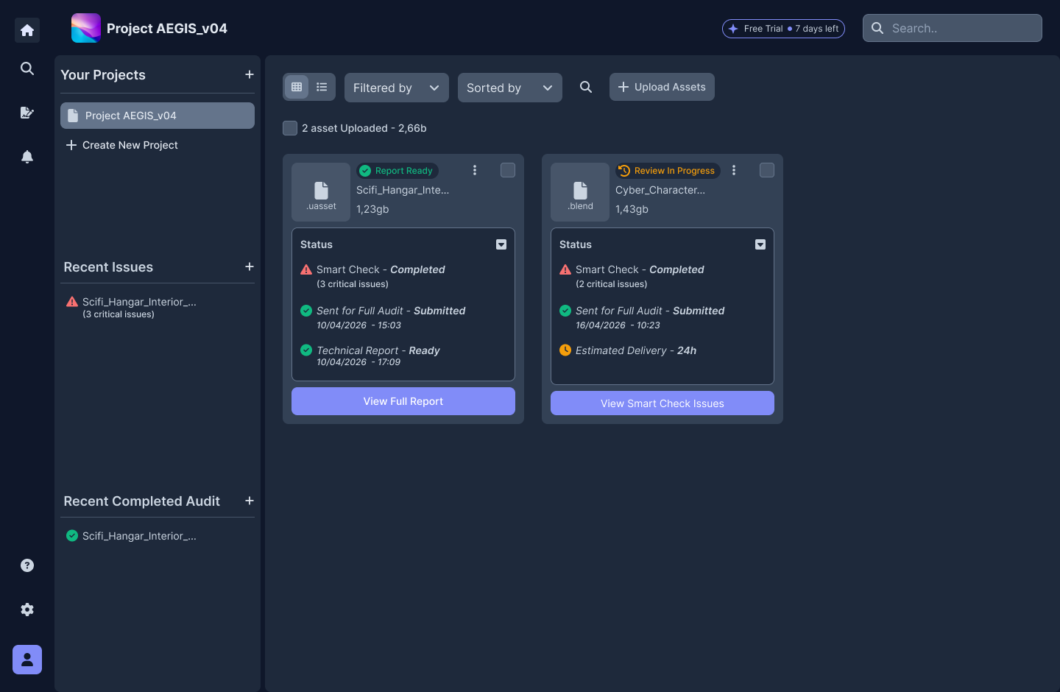Screen dimensions: 1060x692
Task: Open notifications bell in the left sidebar
Action: click(x=27, y=157)
